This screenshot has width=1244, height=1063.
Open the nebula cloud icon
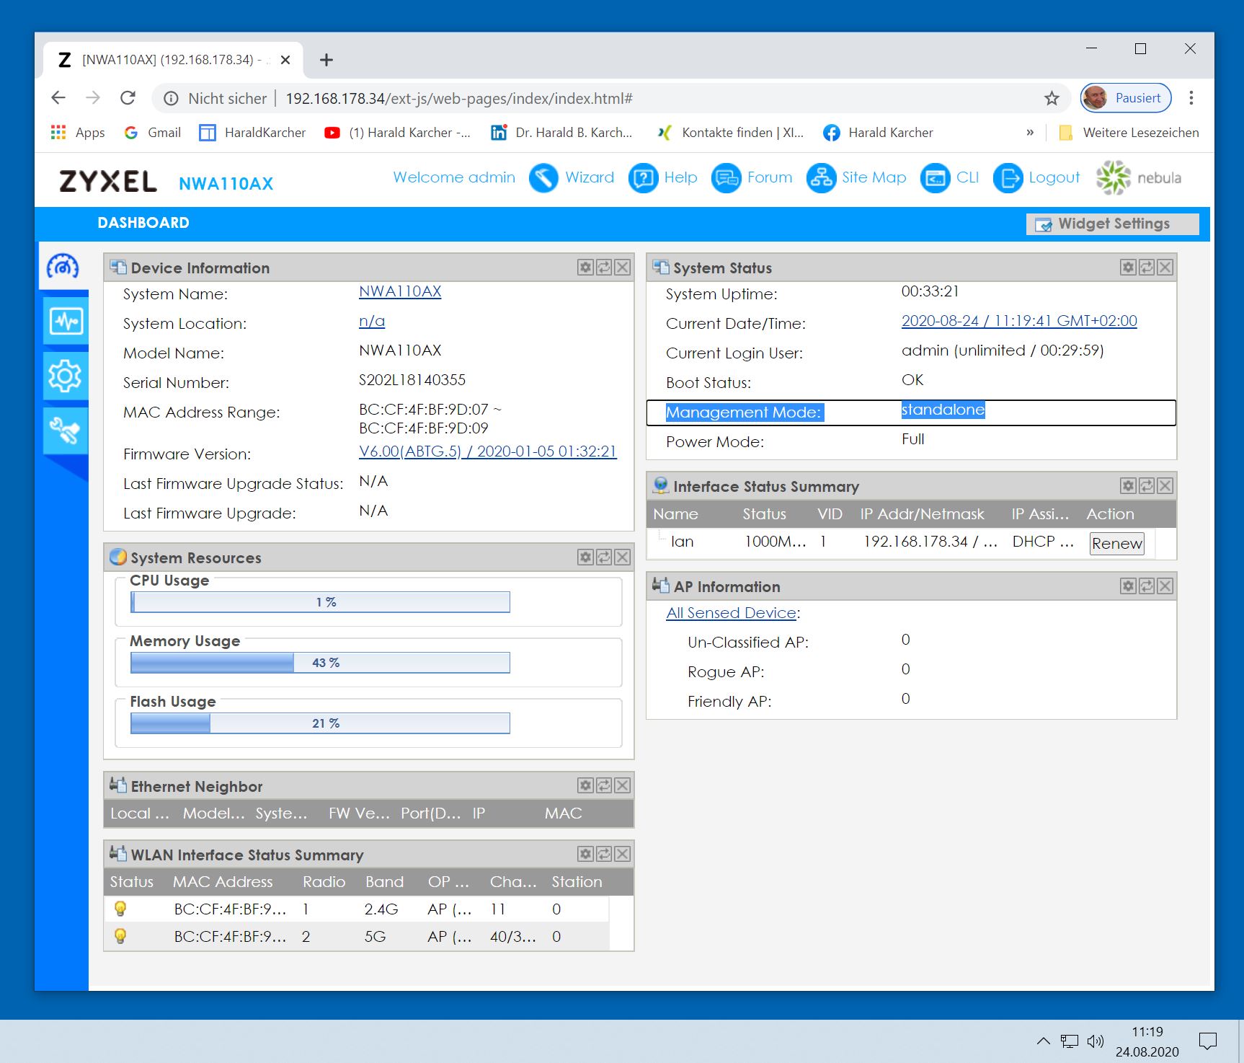click(1114, 178)
